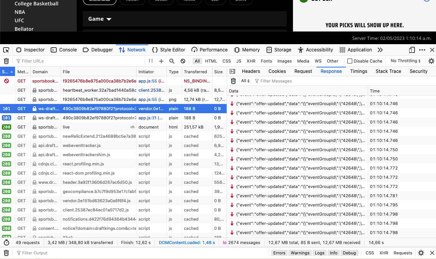Open console settings gear icon
Image resolution: width=436 pixels, height=259 pixels.
click(421, 253)
